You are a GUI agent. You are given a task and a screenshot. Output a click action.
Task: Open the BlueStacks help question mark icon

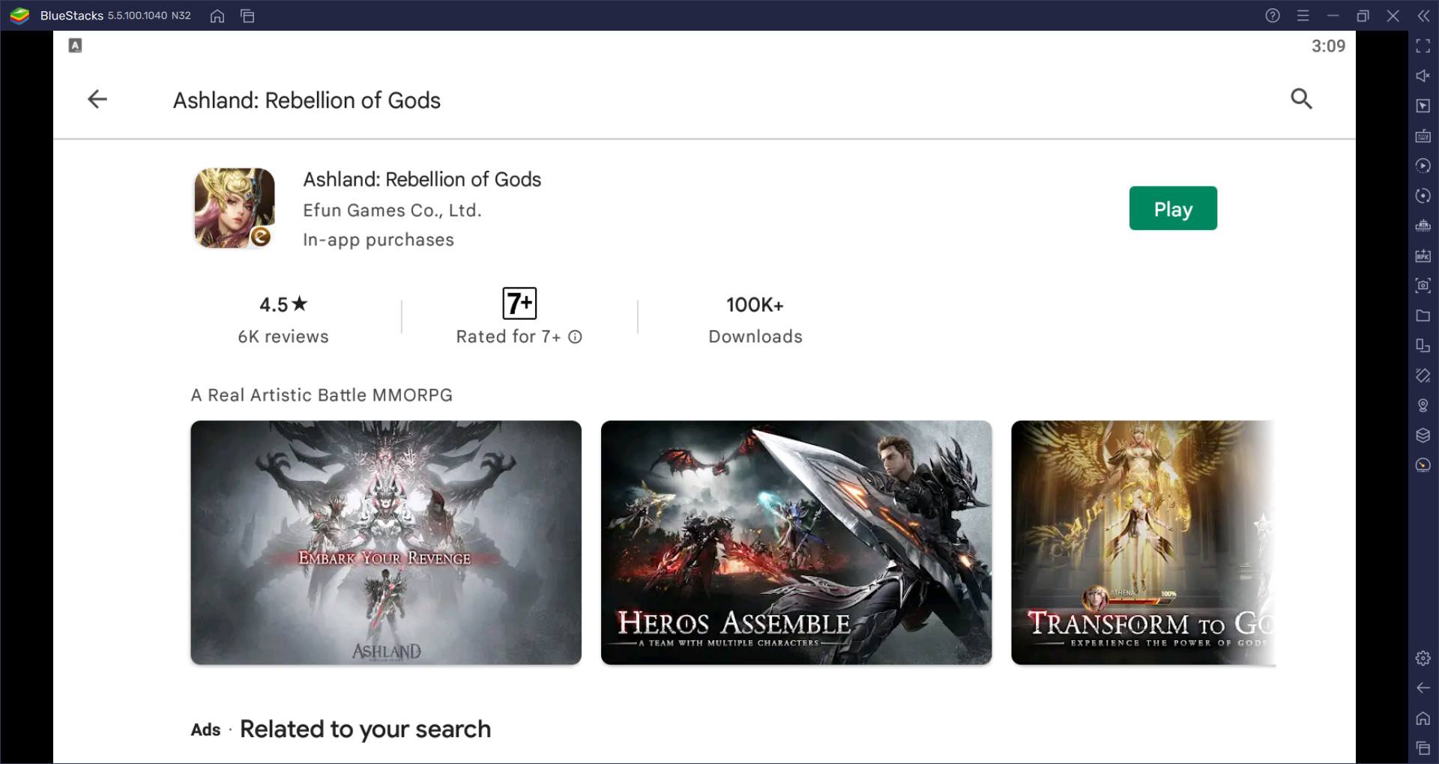1273,16
